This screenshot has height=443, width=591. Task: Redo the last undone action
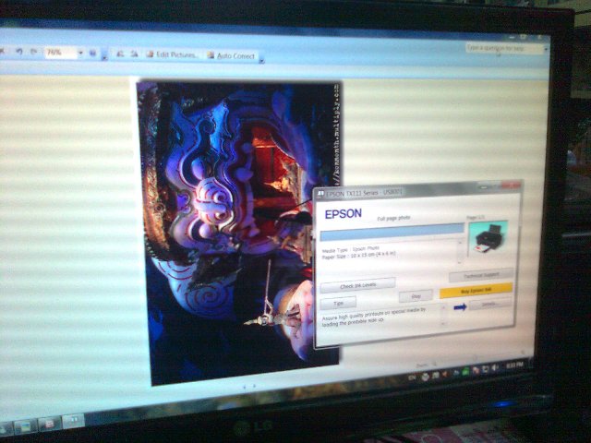[34, 52]
